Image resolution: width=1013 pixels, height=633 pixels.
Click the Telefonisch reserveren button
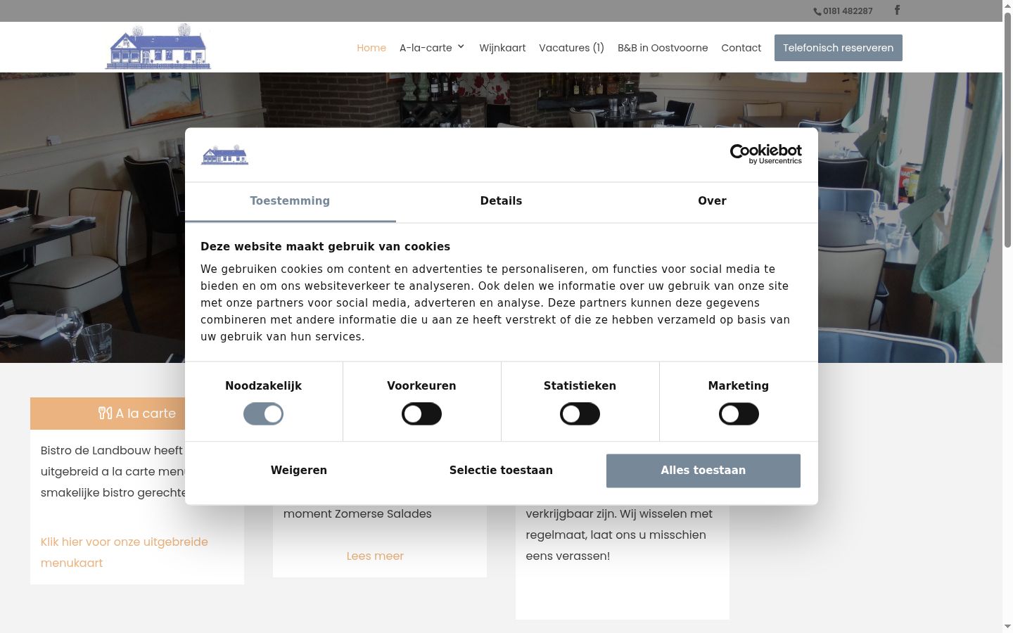coord(839,48)
